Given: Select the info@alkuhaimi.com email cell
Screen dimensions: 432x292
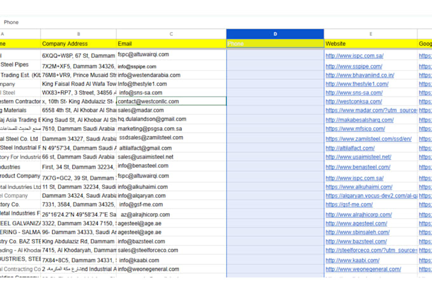Looking at the screenshot, I should (171, 187).
